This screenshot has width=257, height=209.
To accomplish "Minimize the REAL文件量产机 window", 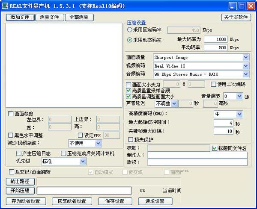I will (233, 6).
